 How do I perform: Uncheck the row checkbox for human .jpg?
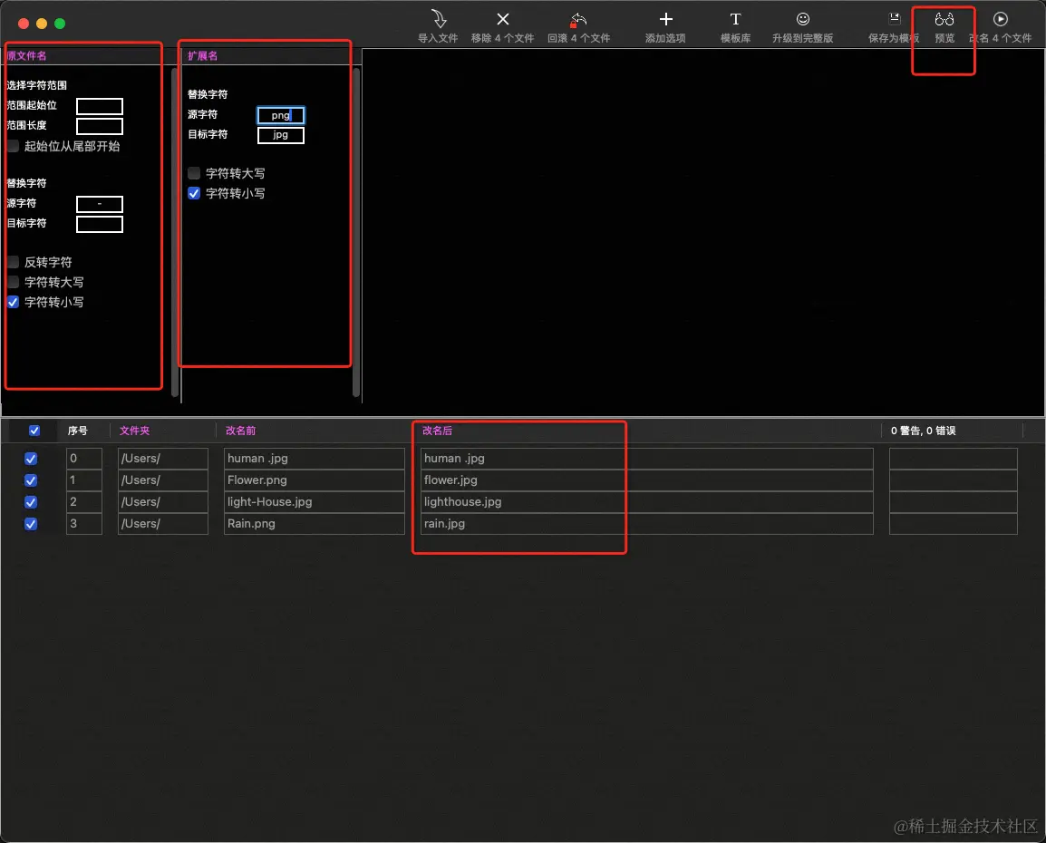[x=31, y=459]
